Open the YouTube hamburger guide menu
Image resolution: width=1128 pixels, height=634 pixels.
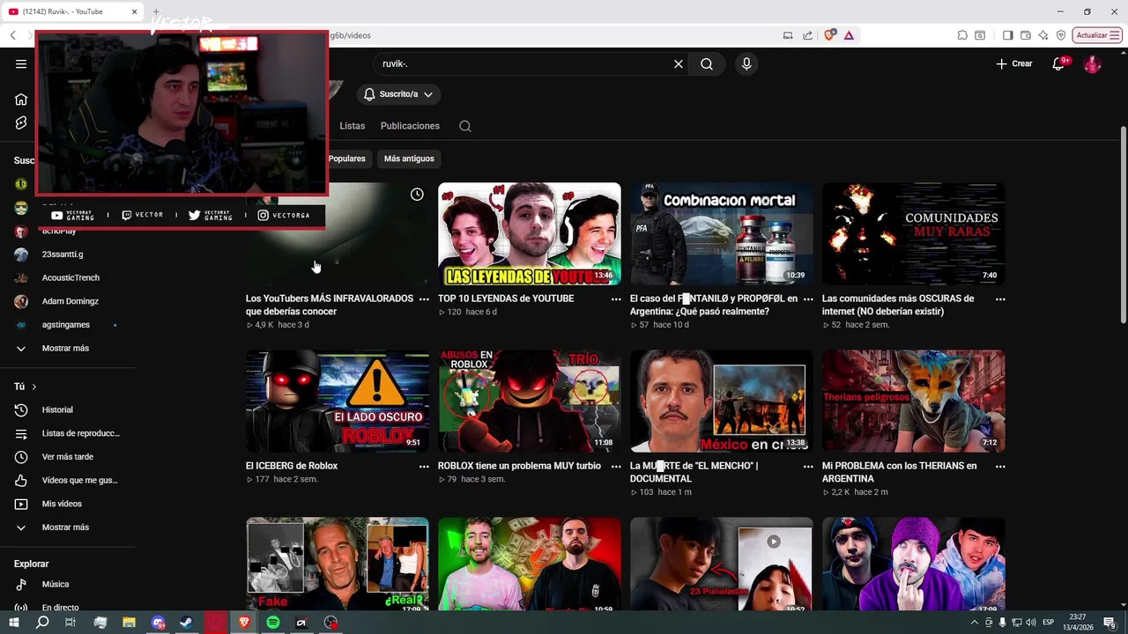coord(21,63)
